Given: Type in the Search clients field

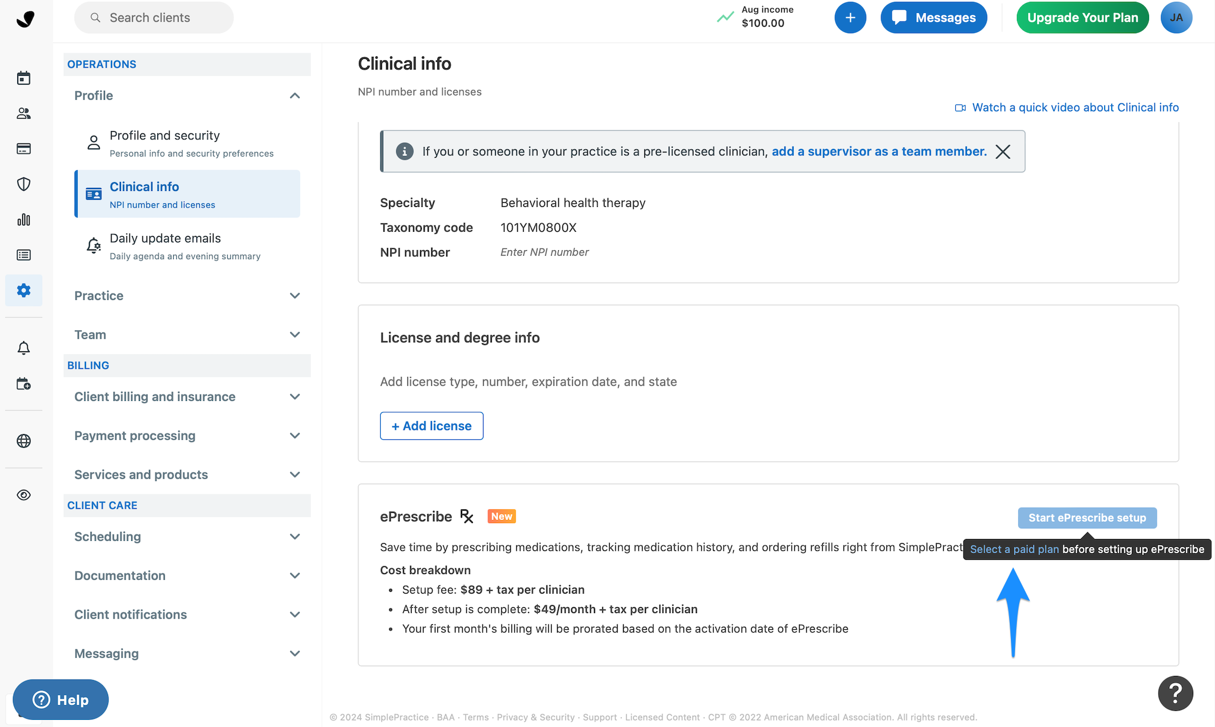Looking at the screenshot, I should pos(153,17).
